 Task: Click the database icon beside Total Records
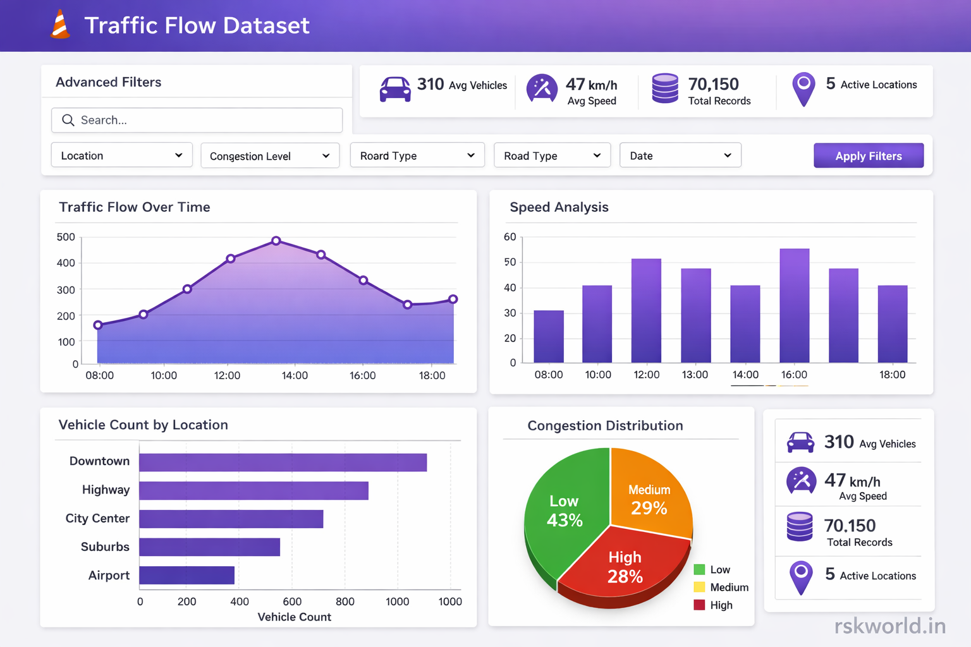pyautogui.click(x=664, y=88)
